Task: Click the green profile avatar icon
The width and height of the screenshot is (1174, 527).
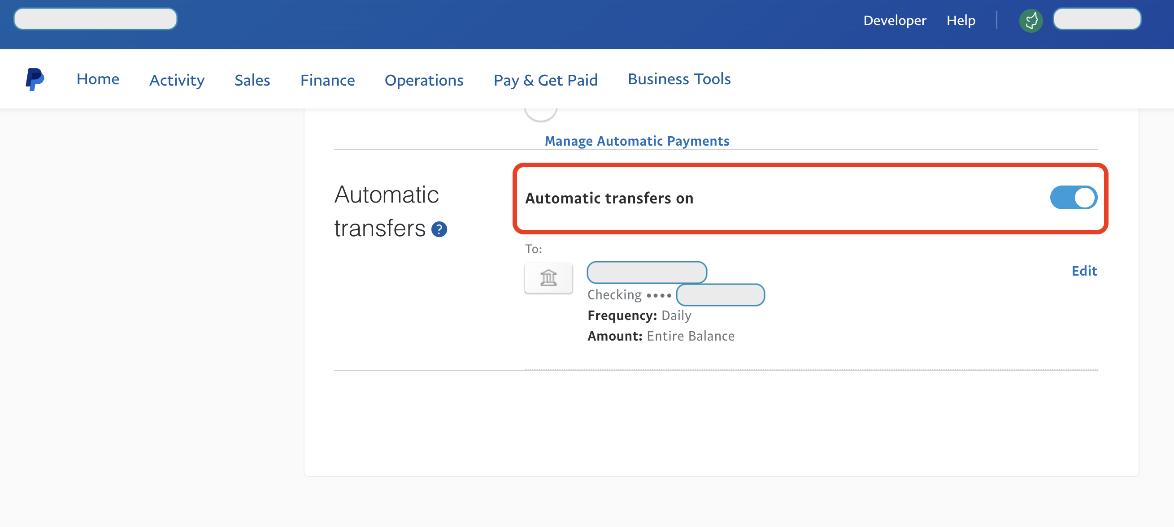Action: [x=1031, y=21]
